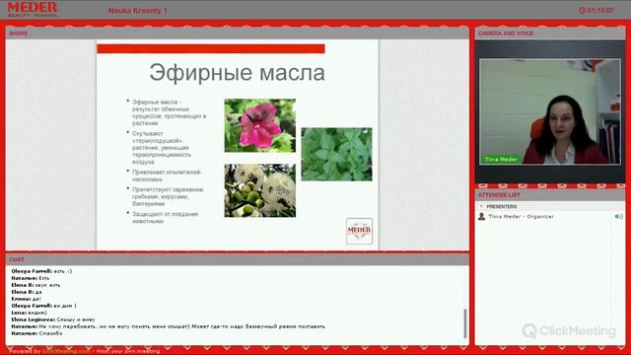The width and height of the screenshot is (631, 355).
Task: Click chat message 'Elena Loginova: Слышу и вижу'
Action: [53, 319]
